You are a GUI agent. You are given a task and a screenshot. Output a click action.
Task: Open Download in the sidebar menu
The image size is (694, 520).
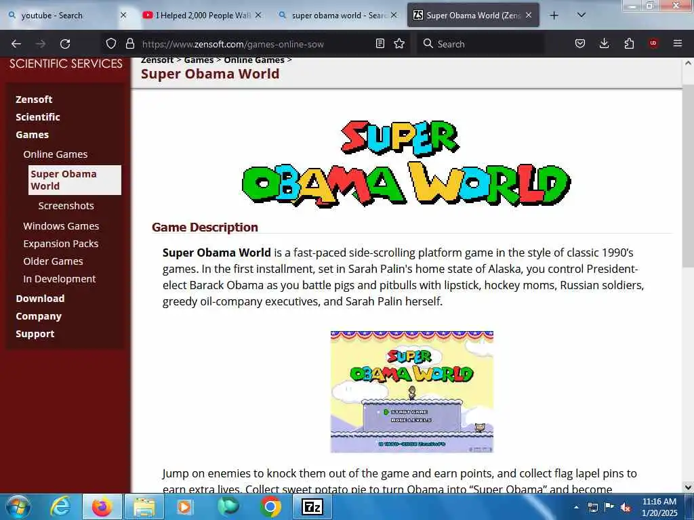[x=40, y=299]
